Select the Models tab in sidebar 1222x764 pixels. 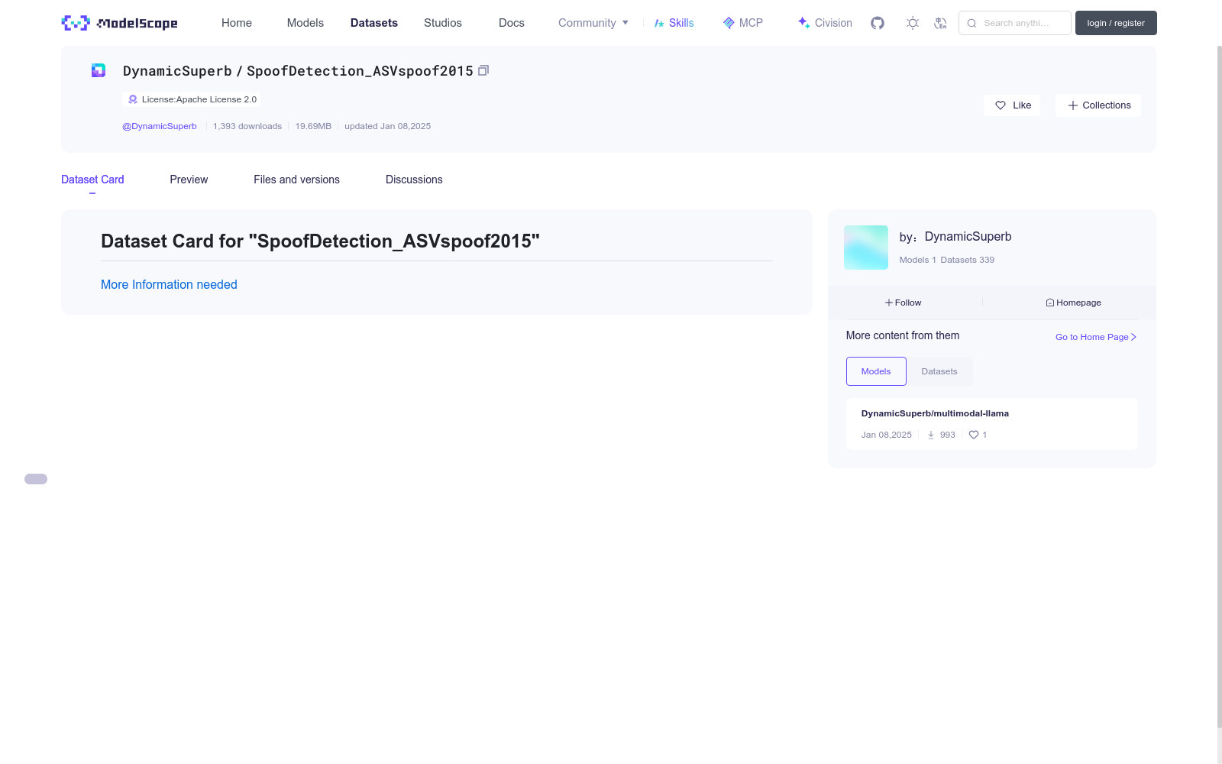point(876,371)
